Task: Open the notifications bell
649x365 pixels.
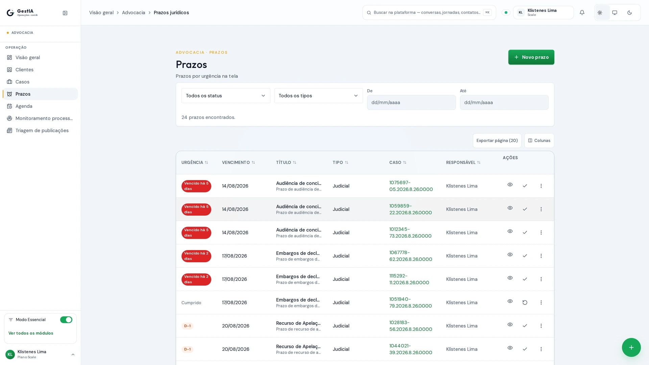Action: pyautogui.click(x=582, y=13)
